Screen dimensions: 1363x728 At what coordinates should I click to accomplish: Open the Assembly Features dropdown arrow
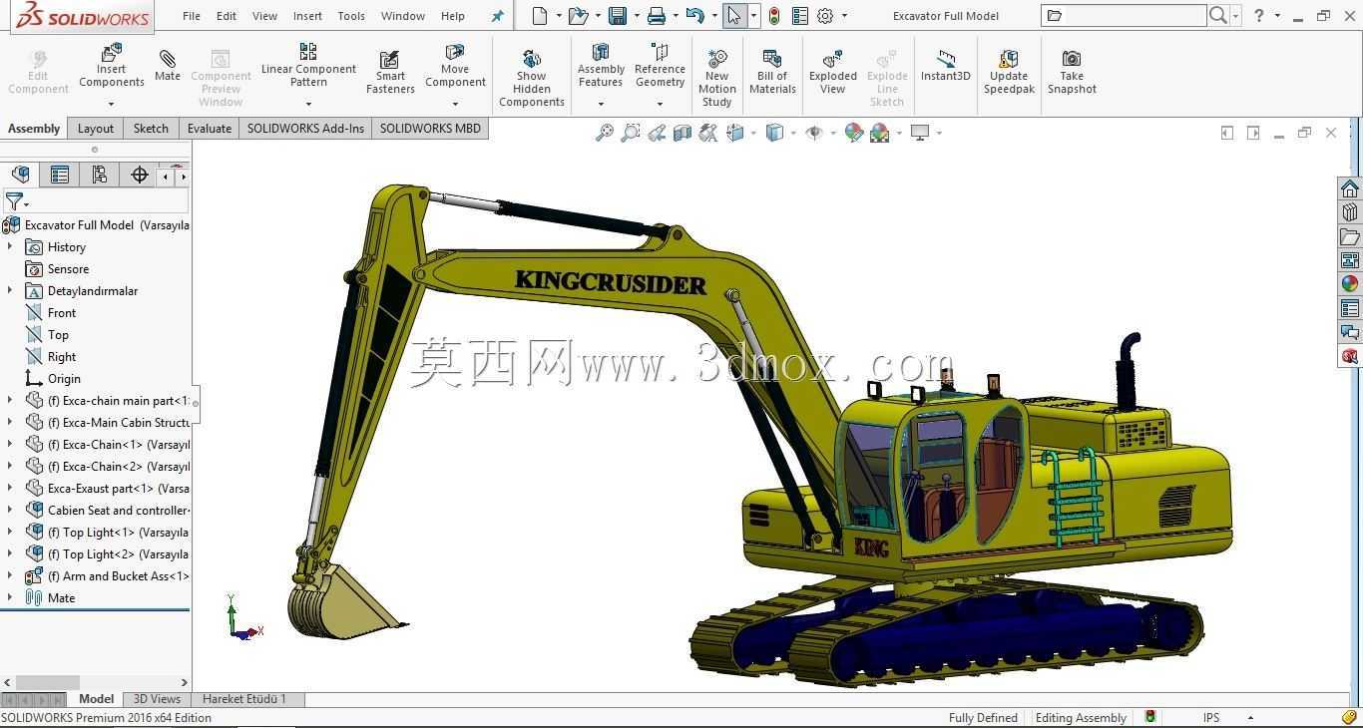click(601, 103)
